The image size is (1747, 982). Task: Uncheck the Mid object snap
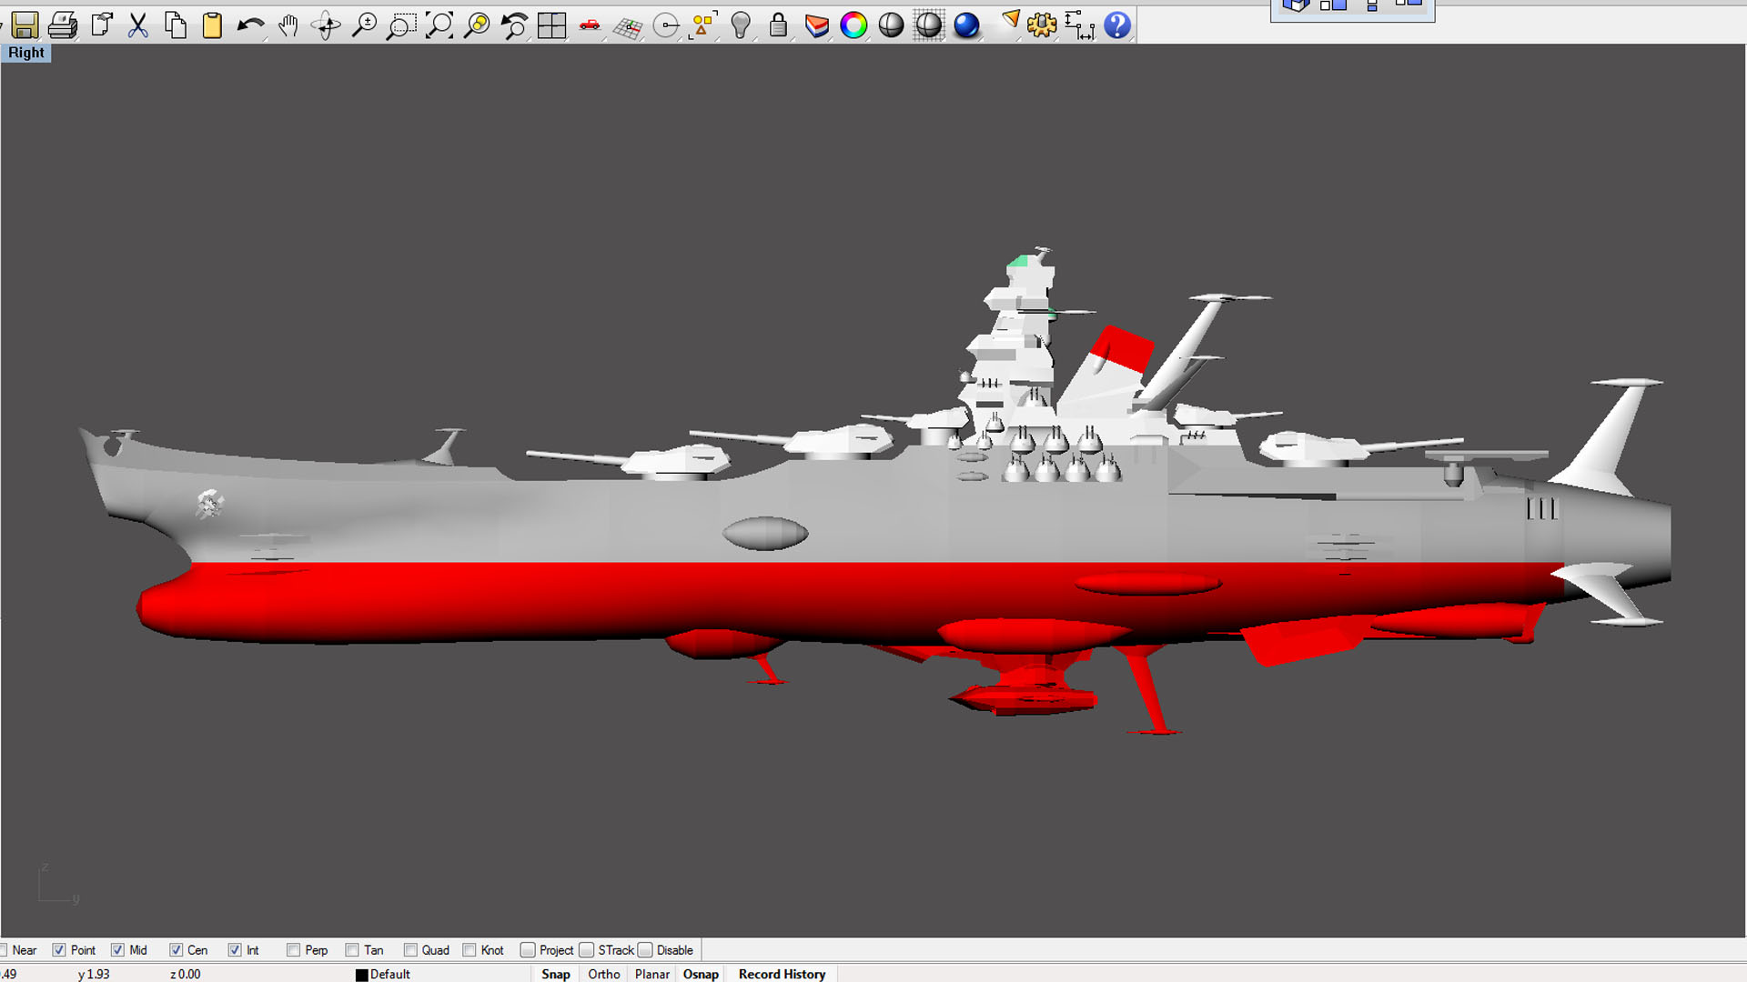click(x=117, y=950)
